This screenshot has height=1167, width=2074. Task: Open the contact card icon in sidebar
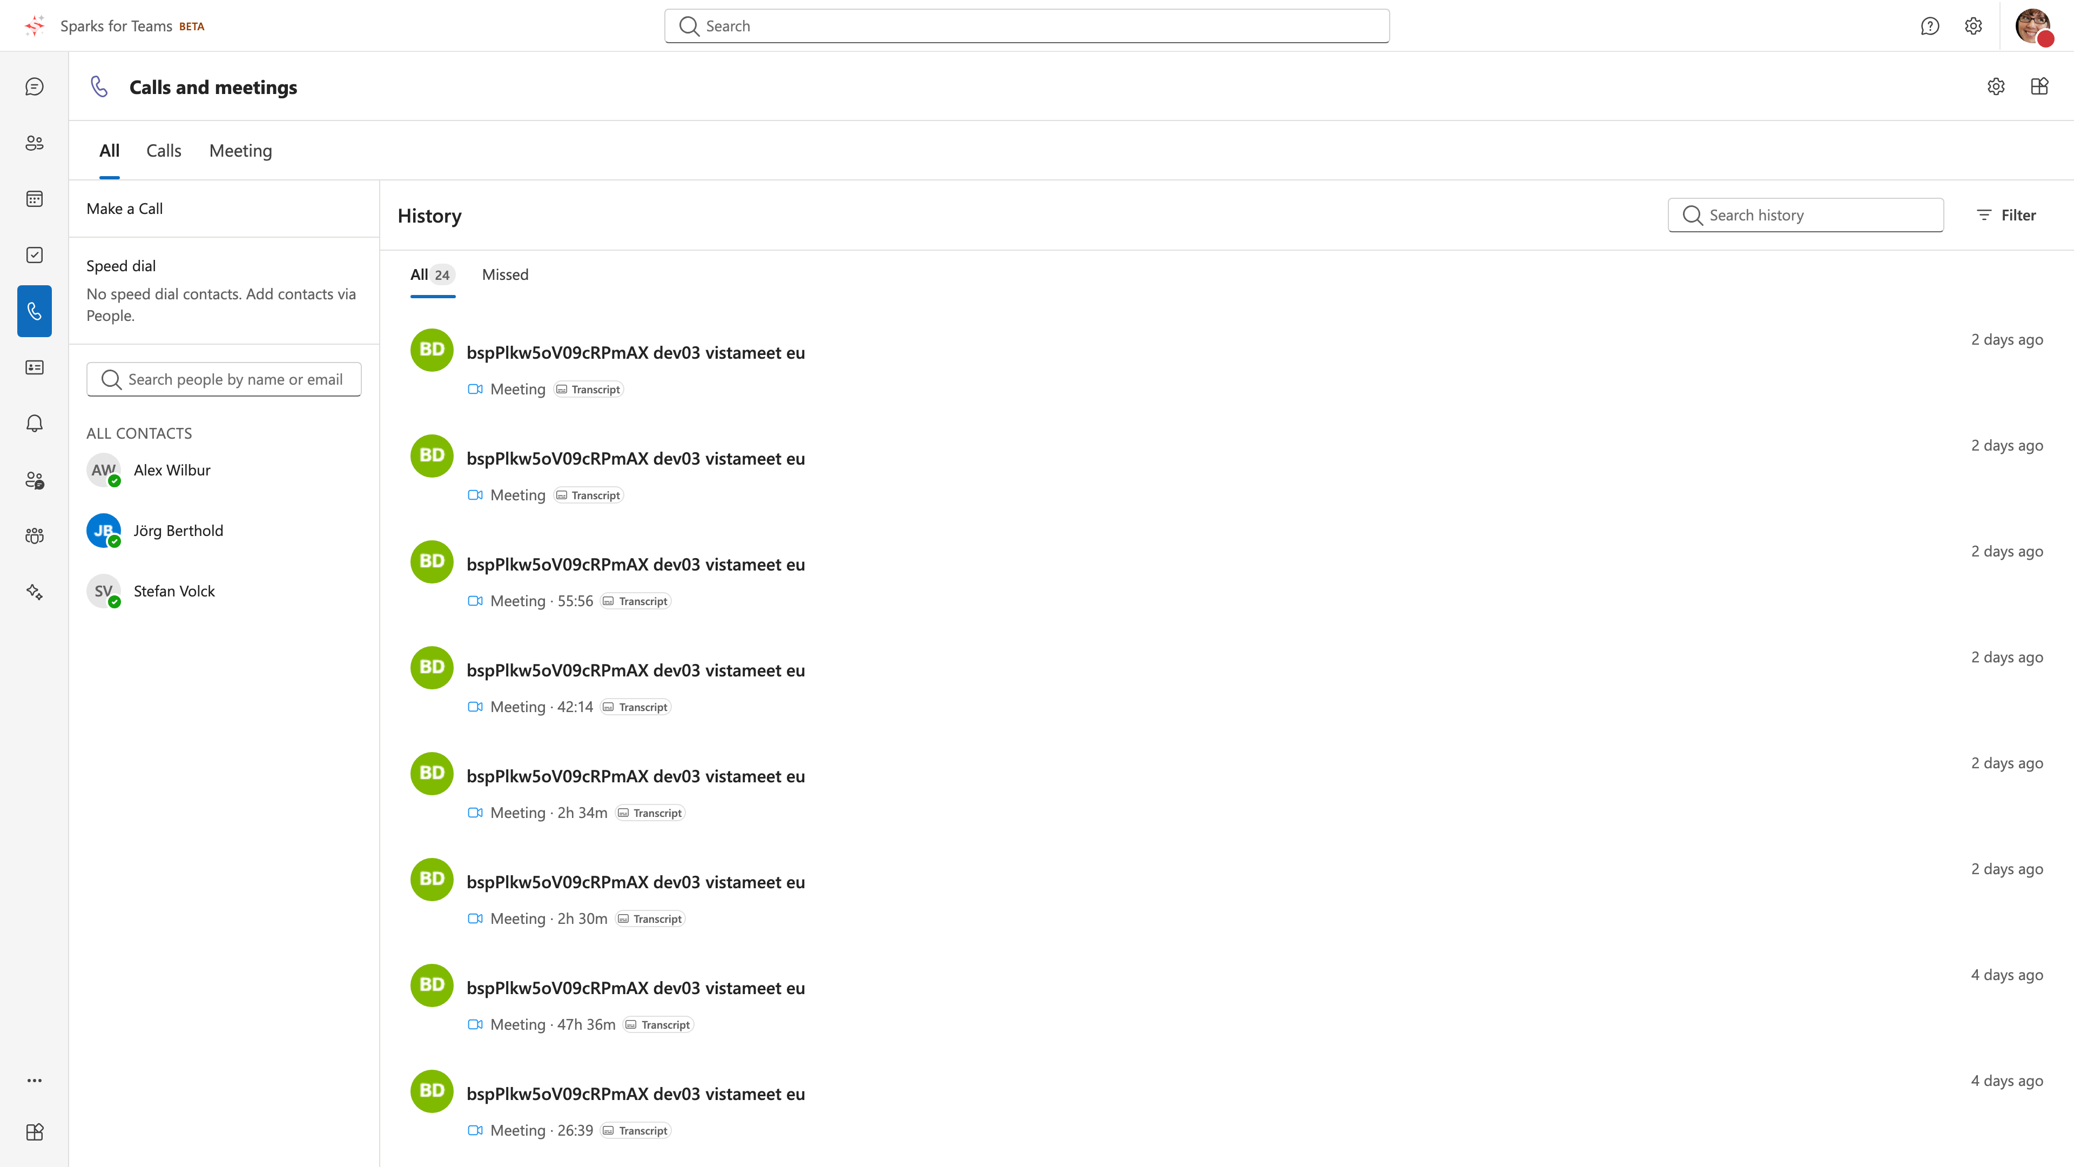click(34, 367)
